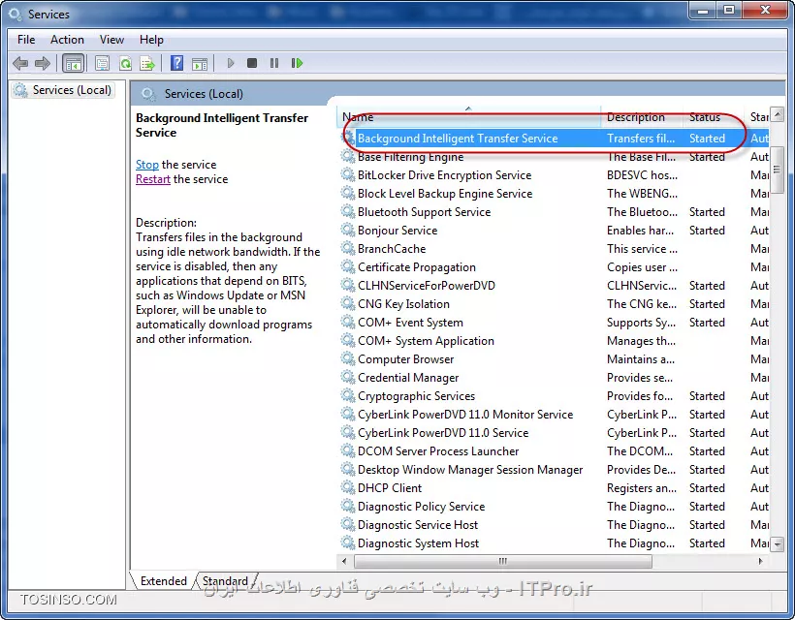Restart Service using the green toolbar button
This screenshot has height=620, width=795.
pos(297,63)
